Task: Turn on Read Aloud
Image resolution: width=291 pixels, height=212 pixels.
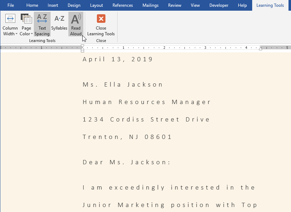Action: point(76,24)
